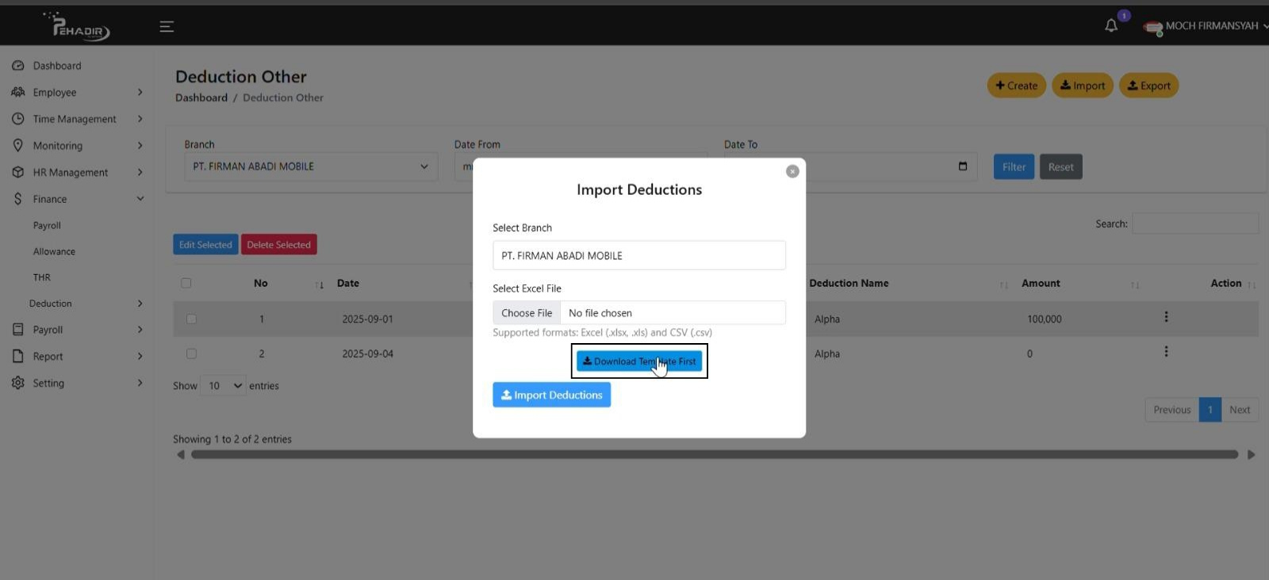1269x580 pixels.
Task: Click the Import Deductions button in the dialog
Action: [551, 395]
